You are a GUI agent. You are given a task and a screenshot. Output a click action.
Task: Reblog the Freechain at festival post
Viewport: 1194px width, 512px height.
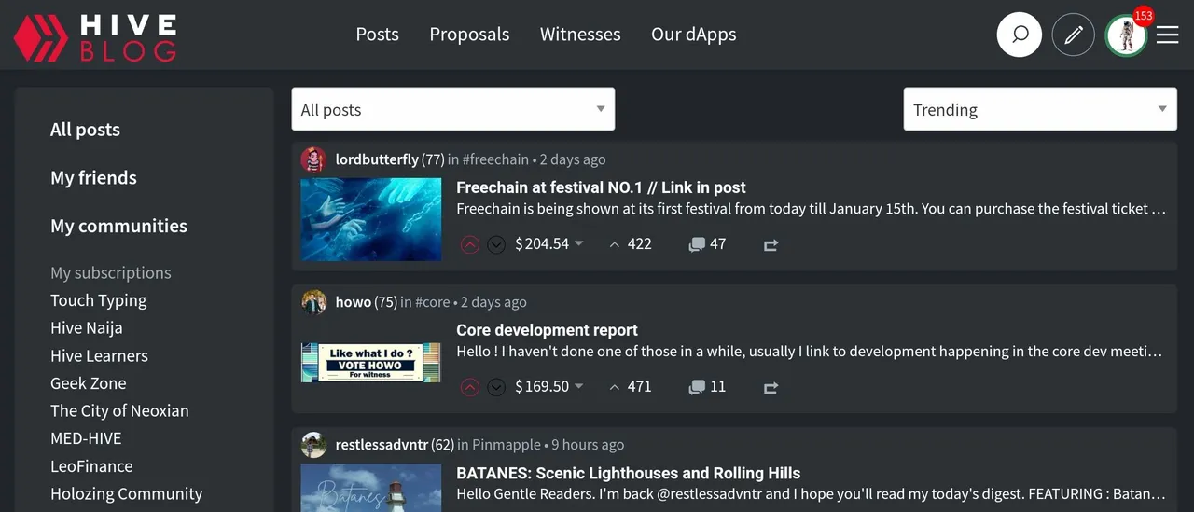click(x=771, y=245)
